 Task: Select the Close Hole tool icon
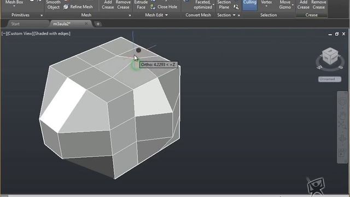click(x=153, y=7)
